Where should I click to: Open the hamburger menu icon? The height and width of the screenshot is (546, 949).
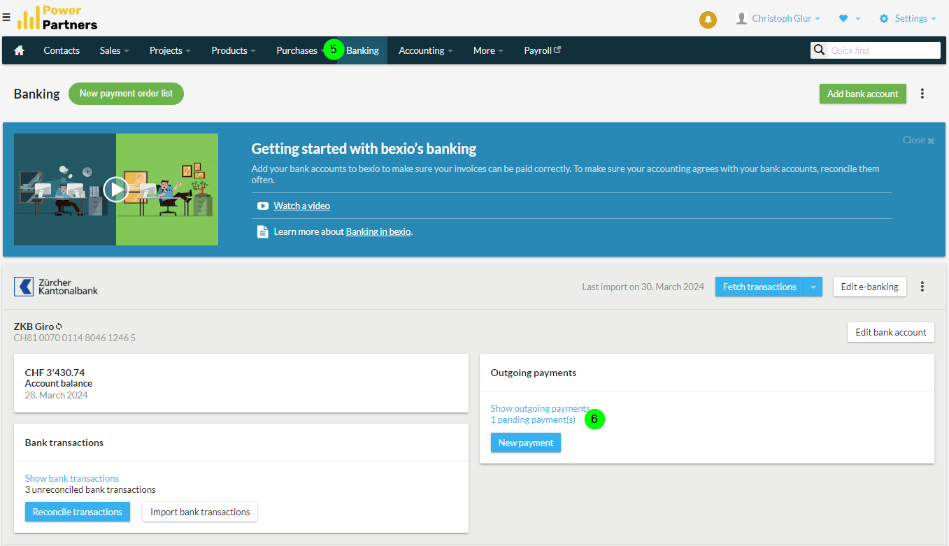(6, 17)
